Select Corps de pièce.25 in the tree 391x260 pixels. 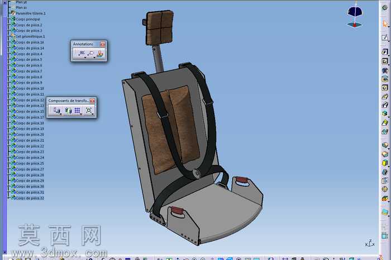coord(30,163)
